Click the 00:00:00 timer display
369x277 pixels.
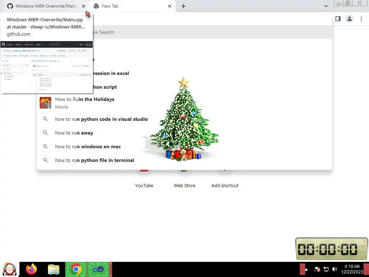point(328,249)
